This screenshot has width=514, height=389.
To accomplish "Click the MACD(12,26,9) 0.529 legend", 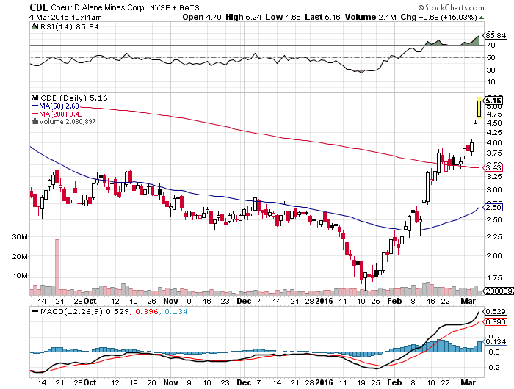I will [80, 311].
